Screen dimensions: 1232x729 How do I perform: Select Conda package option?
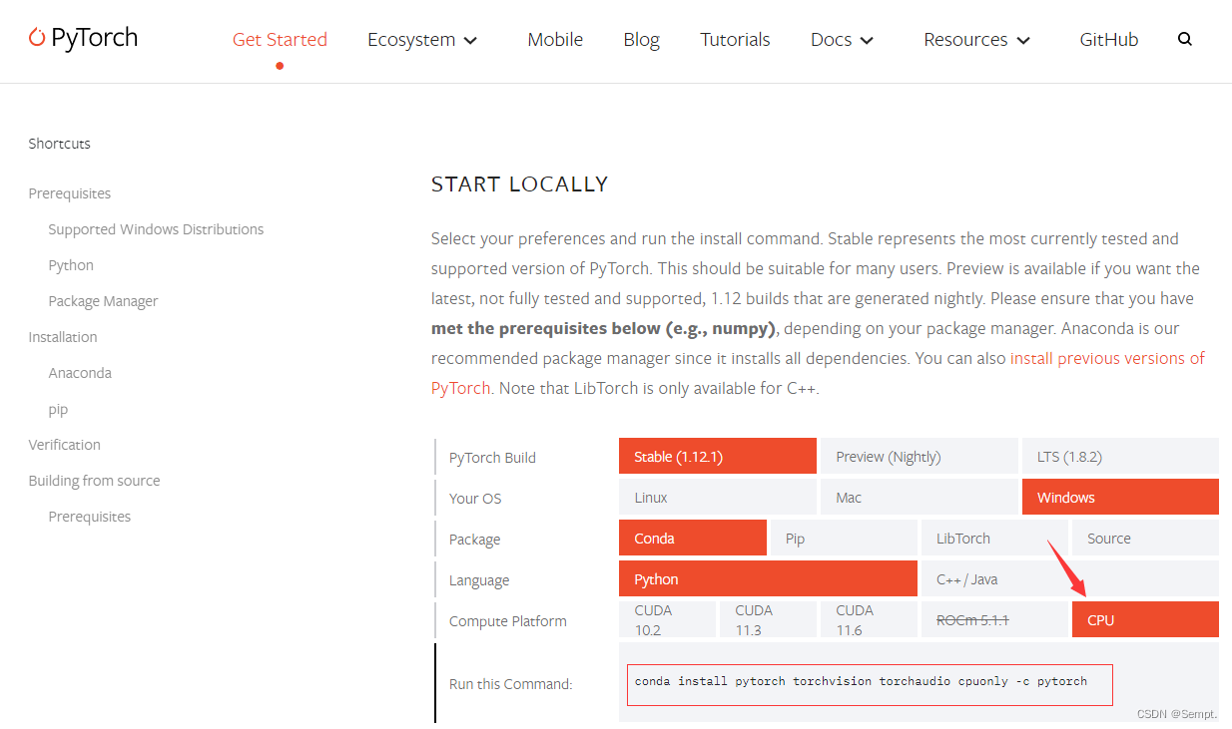[x=693, y=538]
